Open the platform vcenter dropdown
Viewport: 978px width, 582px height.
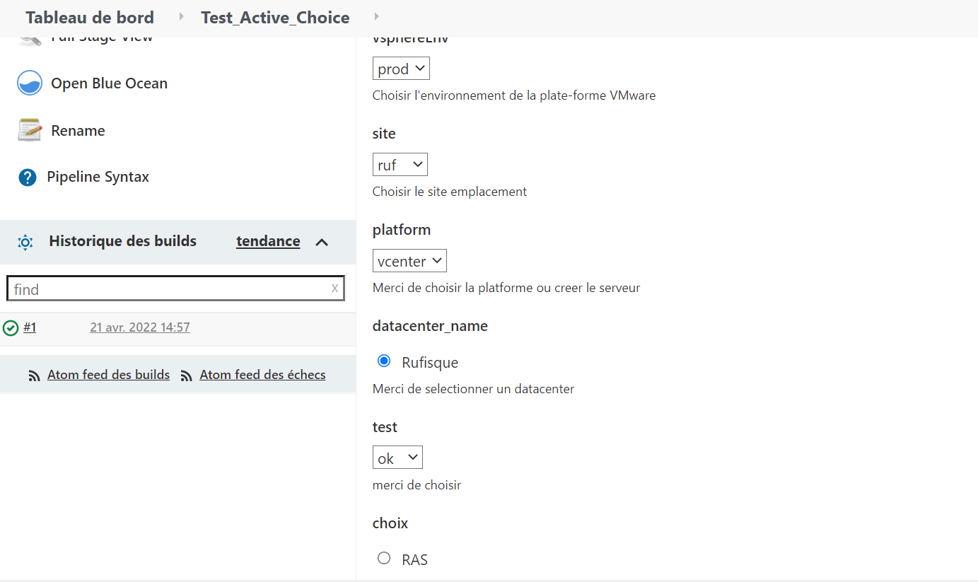point(409,261)
